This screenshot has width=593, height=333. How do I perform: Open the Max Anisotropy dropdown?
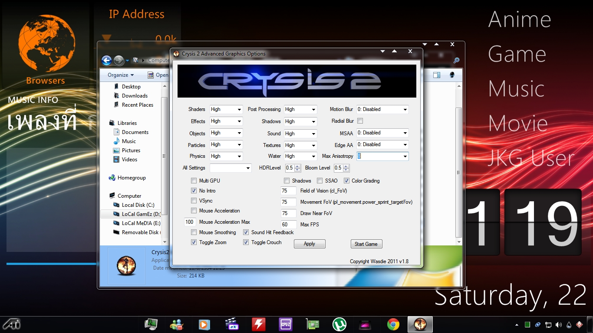[x=382, y=157]
